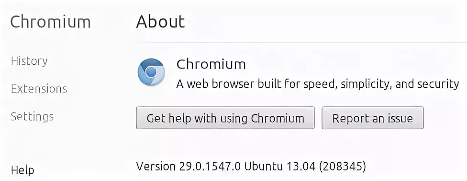
Task: Click the Chromium product name beside logo
Action: pos(211,64)
